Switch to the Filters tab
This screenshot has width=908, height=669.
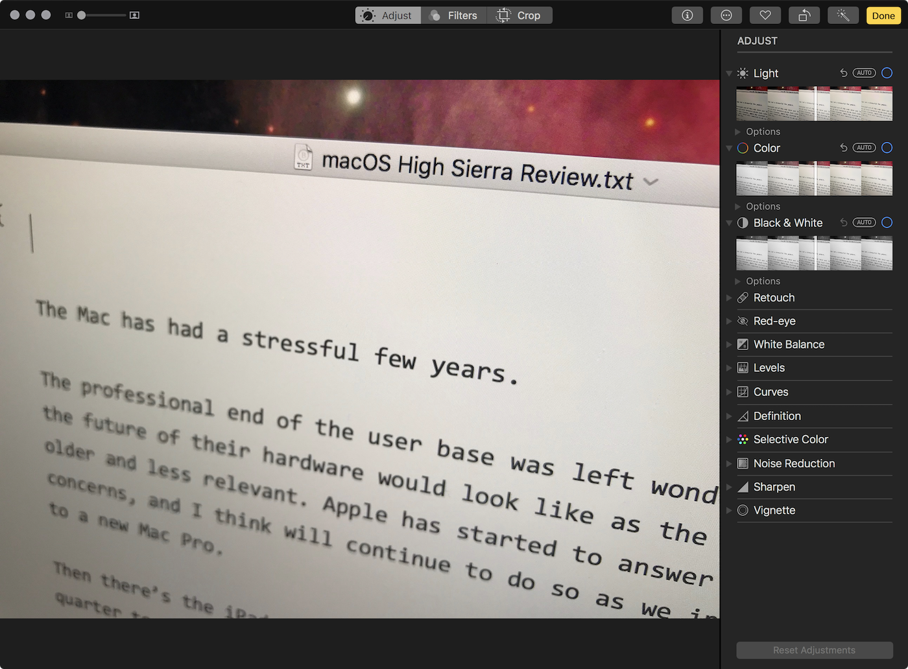click(x=454, y=16)
